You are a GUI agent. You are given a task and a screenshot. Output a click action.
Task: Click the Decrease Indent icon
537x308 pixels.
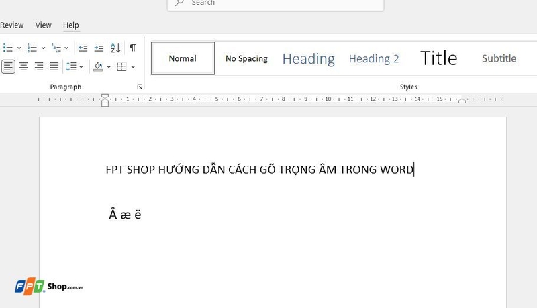coord(83,48)
